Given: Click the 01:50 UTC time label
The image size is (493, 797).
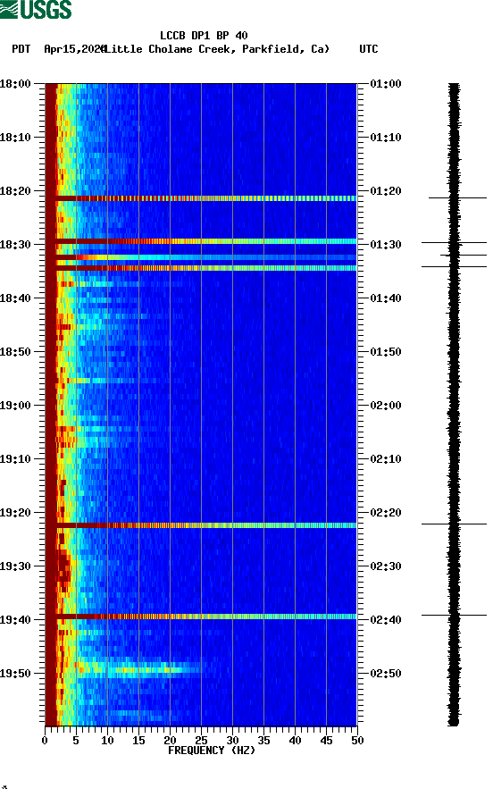Looking at the screenshot, I should (386, 352).
